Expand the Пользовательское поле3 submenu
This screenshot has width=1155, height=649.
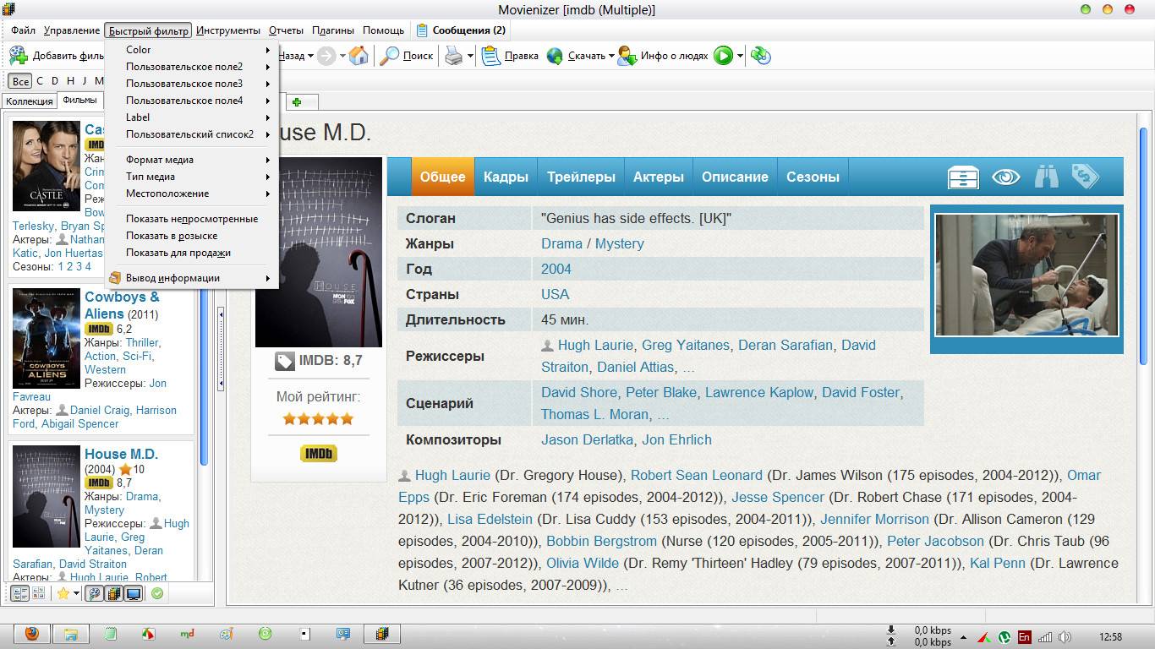pos(192,84)
